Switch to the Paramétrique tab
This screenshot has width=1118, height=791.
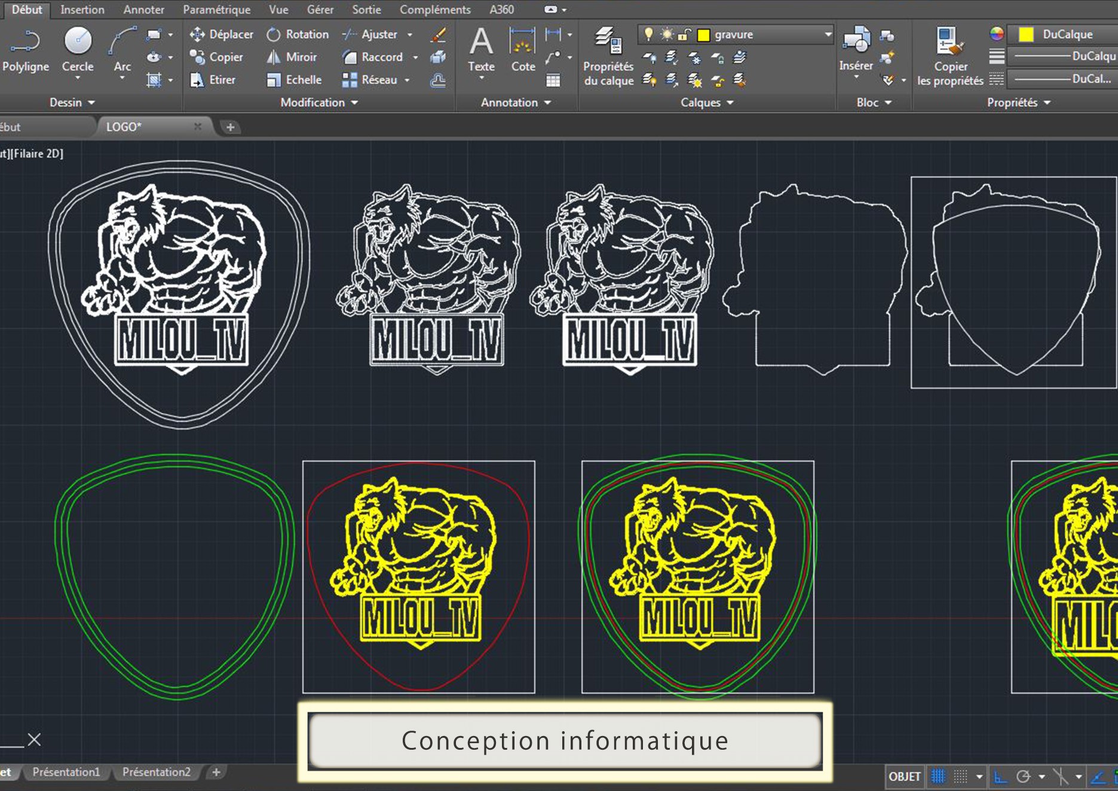216,10
